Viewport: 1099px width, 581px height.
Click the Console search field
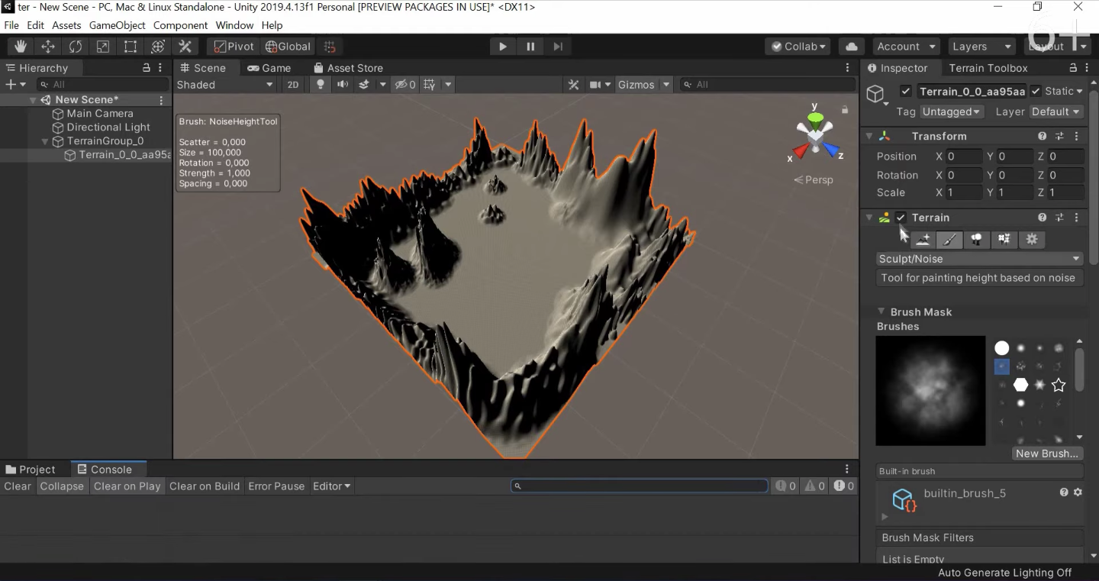coord(640,486)
